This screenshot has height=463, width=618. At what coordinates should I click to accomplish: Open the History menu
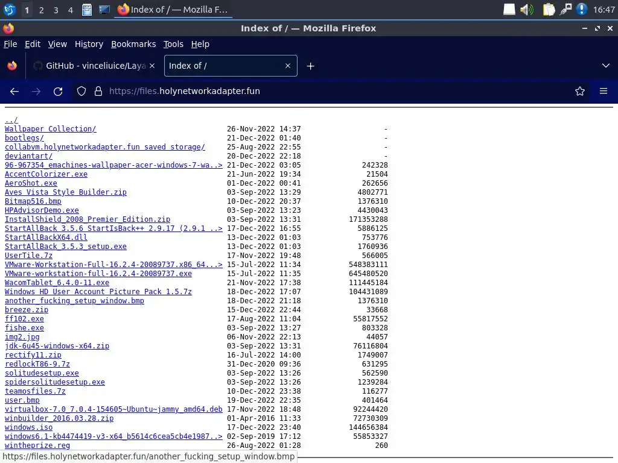point(89,44)
